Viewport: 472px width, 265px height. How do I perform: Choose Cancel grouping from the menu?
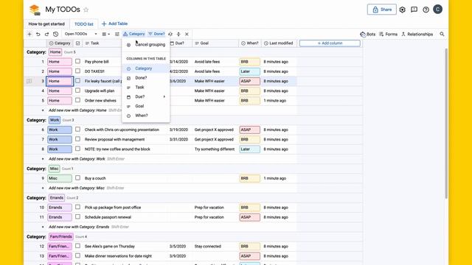(146, 45)
